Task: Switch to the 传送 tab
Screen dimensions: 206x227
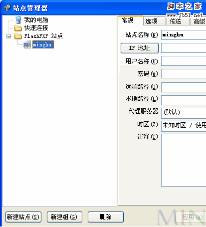Action: (x=178, y=21)
